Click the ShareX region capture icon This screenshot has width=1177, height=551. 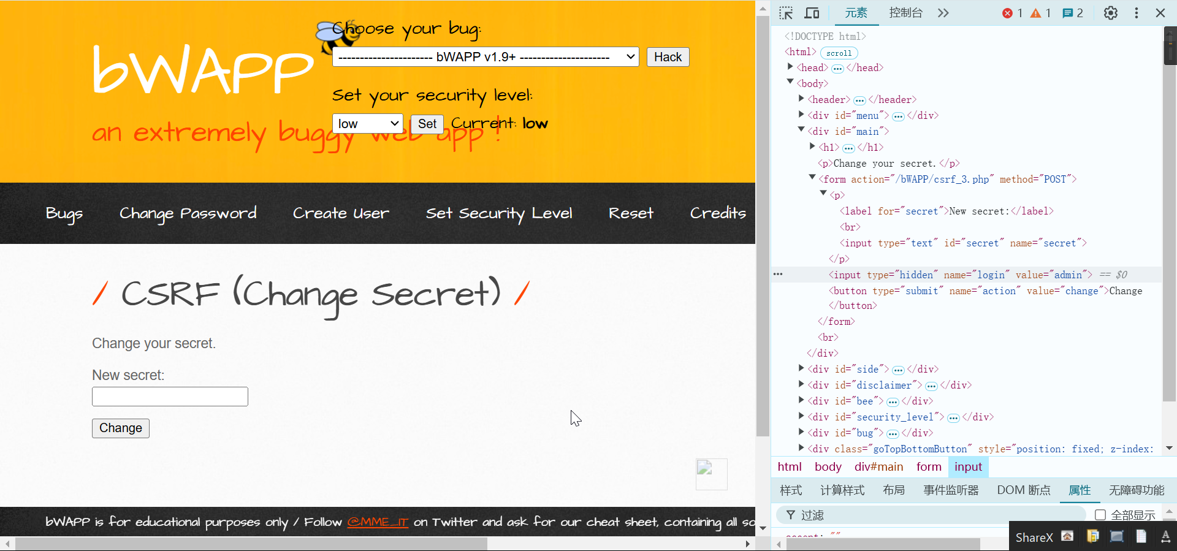1117,536
